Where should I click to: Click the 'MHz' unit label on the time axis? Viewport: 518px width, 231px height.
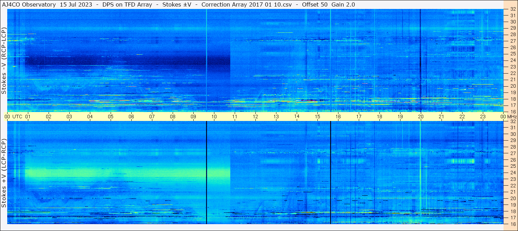point(511,117)
